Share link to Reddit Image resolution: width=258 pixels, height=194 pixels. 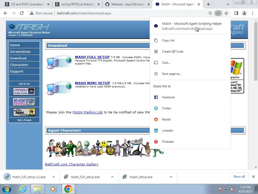(190, 119)
